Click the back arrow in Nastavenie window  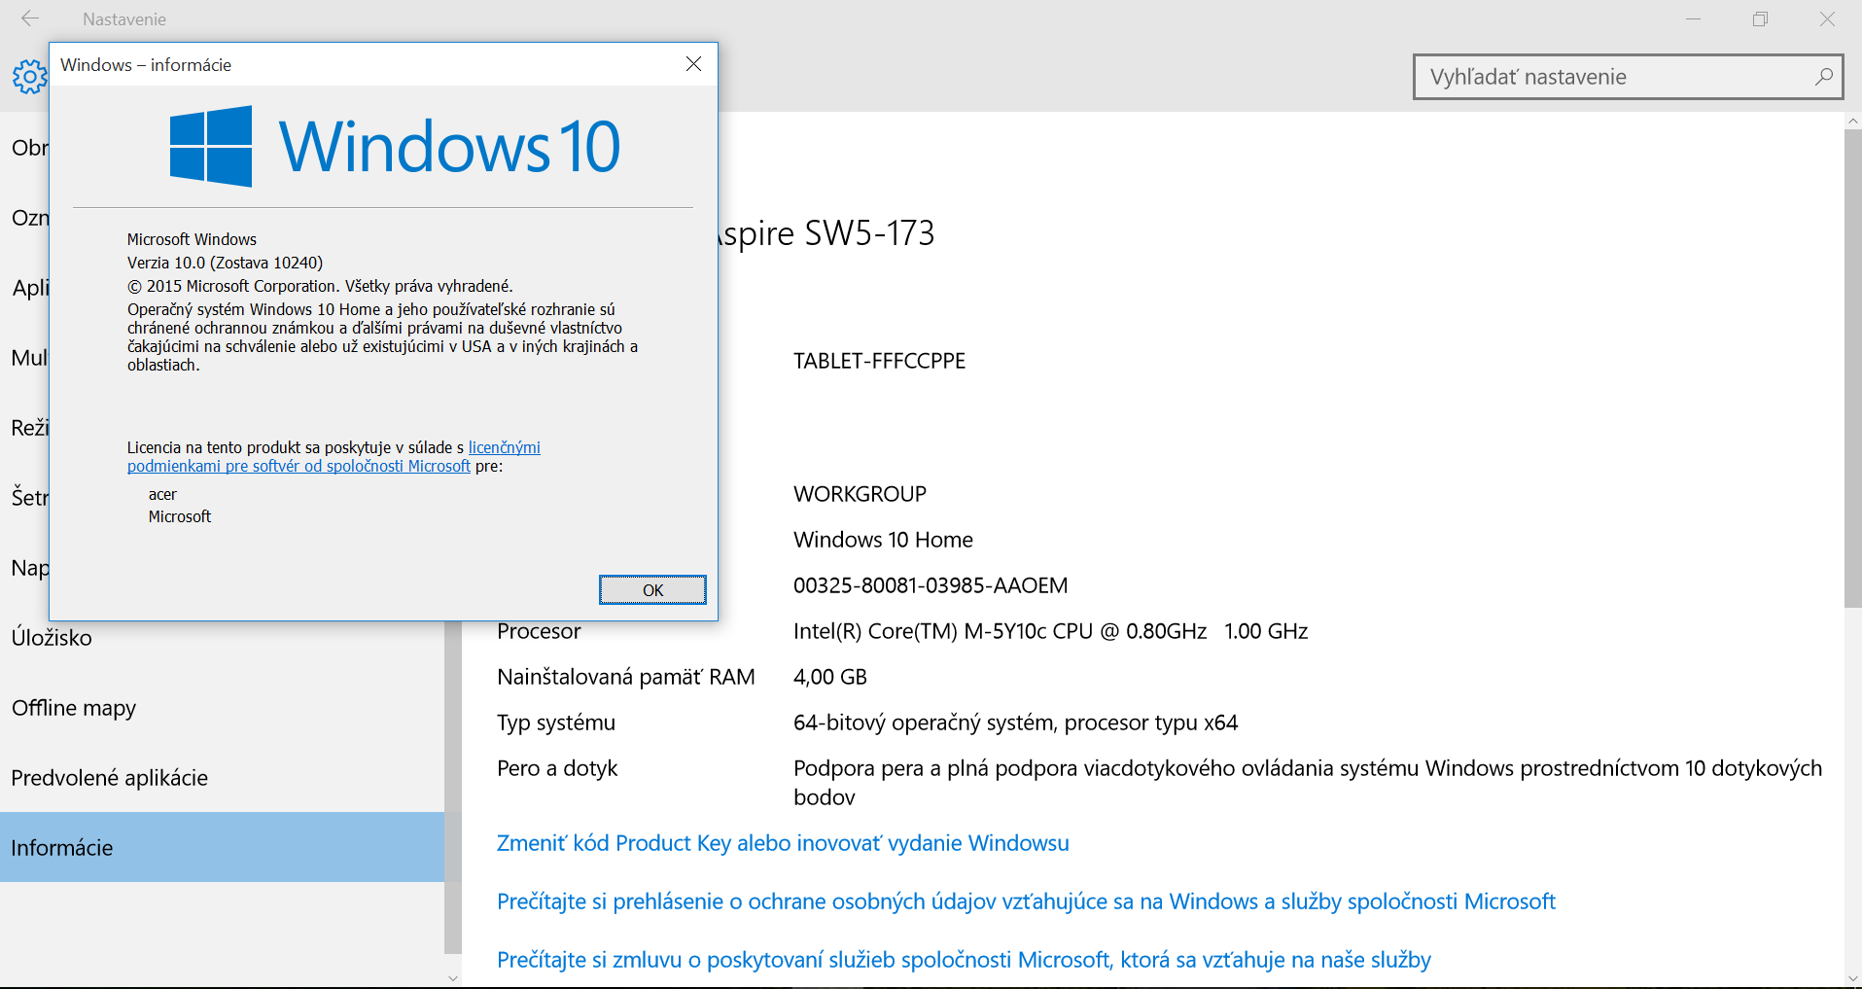click(30, 18)
